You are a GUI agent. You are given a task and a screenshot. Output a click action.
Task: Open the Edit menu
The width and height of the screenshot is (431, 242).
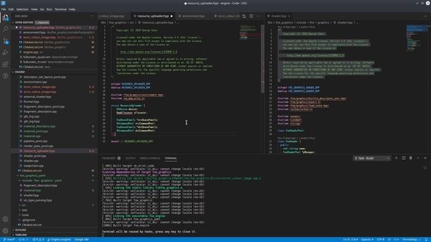click(x=11, y=9)
